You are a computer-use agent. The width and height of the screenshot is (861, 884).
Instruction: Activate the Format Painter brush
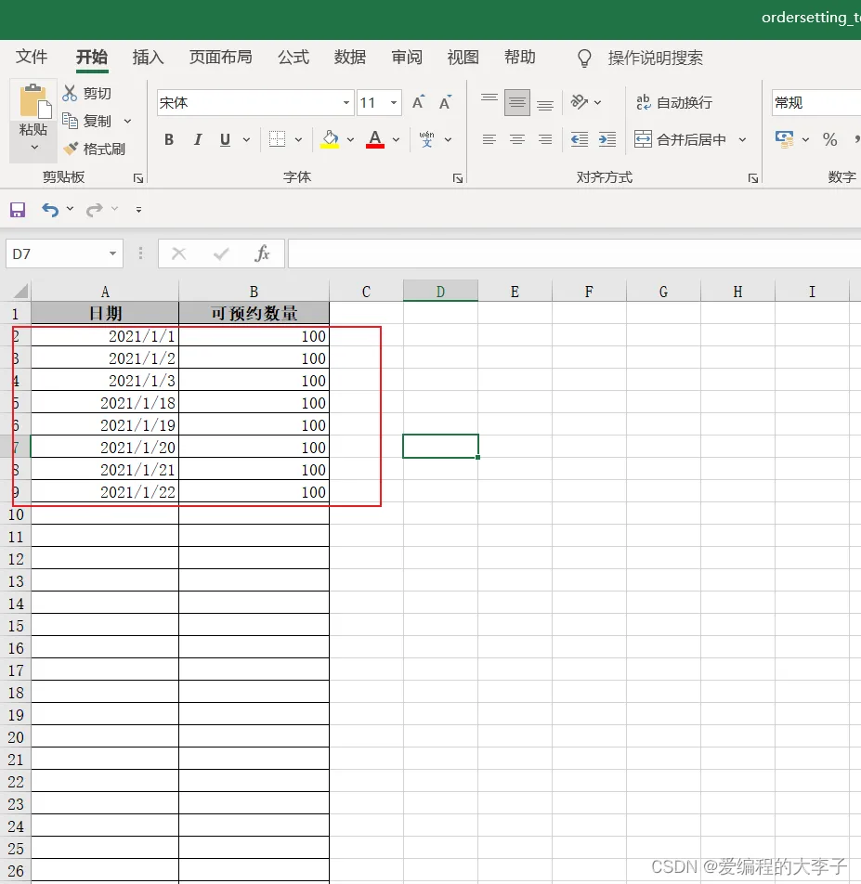pos(71,149)
